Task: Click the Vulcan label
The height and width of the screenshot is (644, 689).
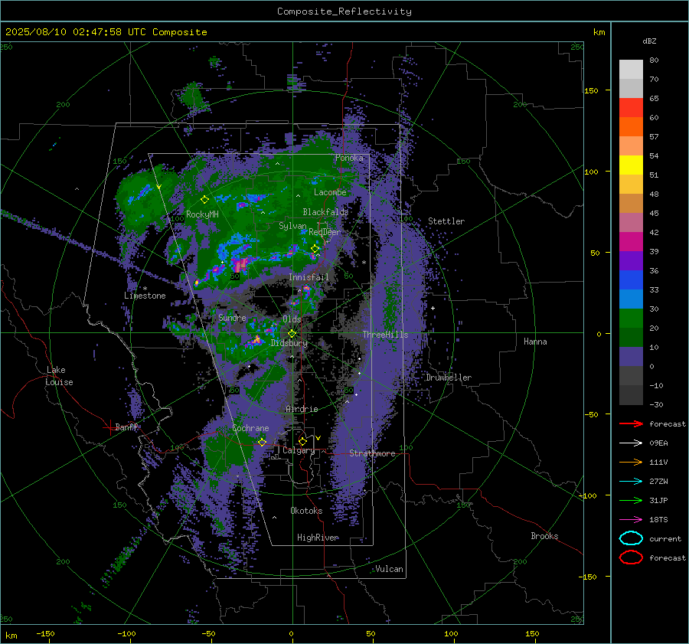Action: pos(390,569)
